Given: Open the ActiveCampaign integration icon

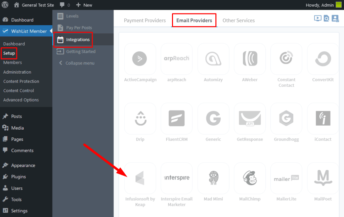Looking at the screenshot, I should (x=140, y=59).
